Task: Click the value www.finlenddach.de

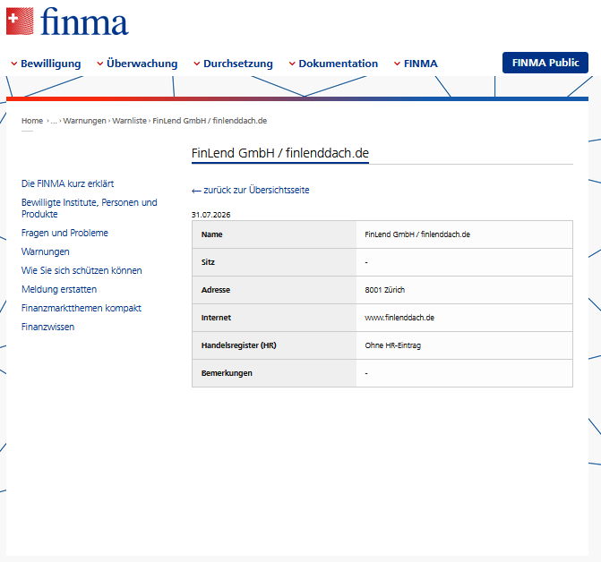Action: click(399, 318)
